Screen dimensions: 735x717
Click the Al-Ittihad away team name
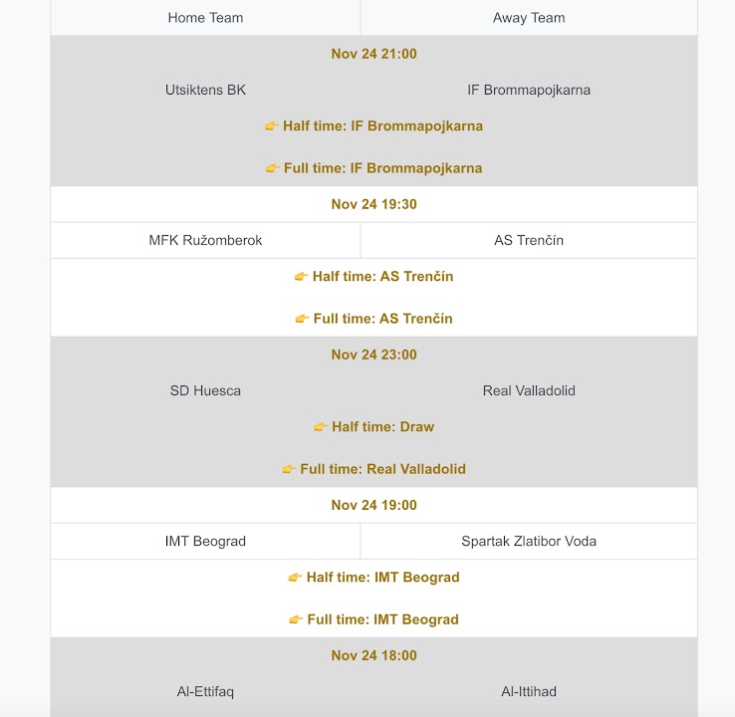[x=529, y=691]
